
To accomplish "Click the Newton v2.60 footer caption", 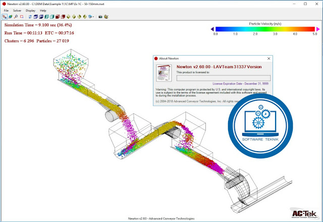I will [x=161, y=218].
